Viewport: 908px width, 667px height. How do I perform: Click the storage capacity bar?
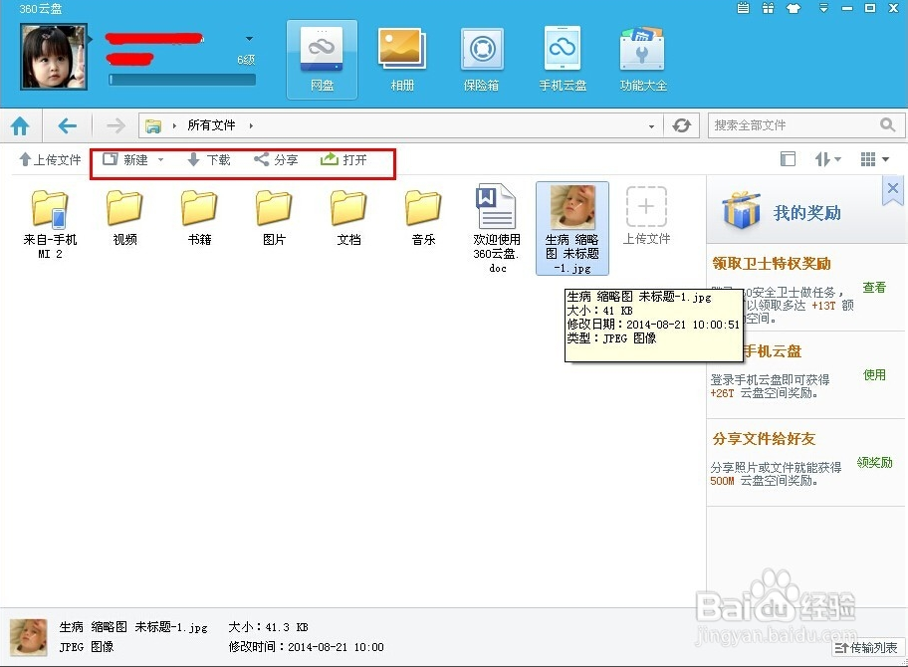182,80
